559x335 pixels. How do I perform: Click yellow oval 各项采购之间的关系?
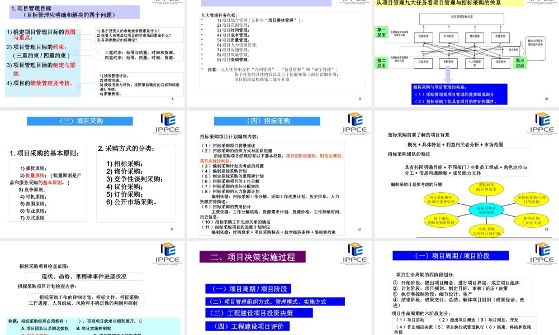pos(531,221)
